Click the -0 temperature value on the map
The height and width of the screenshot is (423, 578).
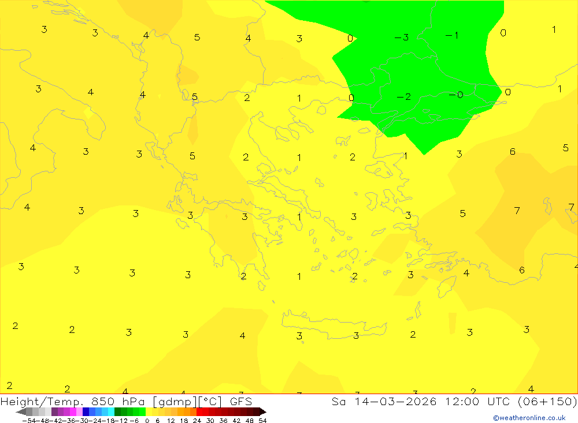click(456, 95)
